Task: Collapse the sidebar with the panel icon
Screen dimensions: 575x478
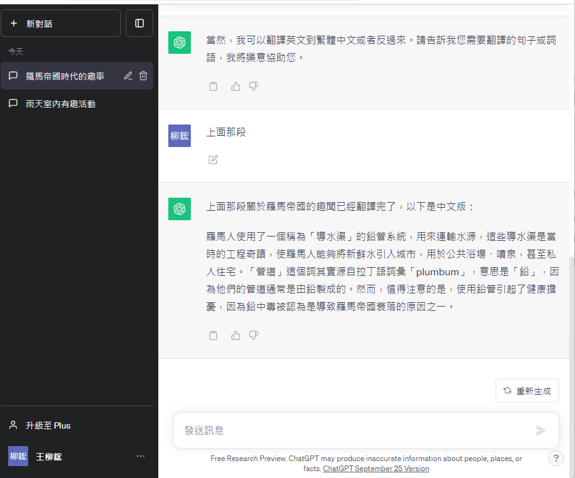Action: pos(140,23)
